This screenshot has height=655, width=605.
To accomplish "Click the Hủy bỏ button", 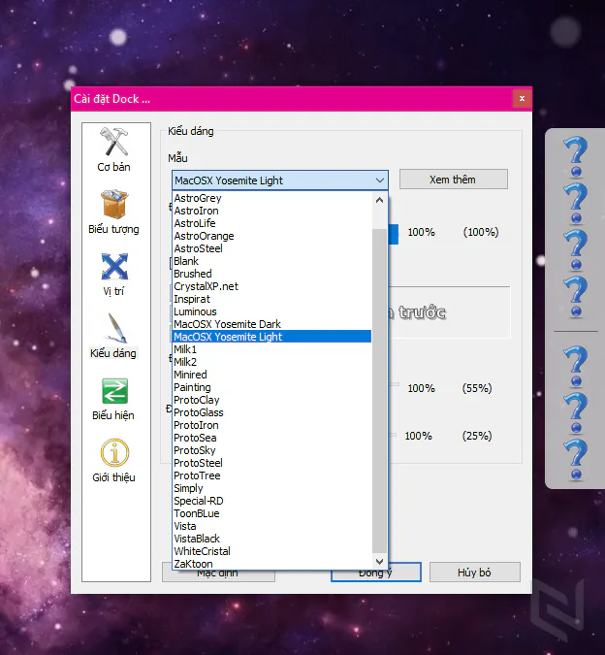I will (475, 573).
